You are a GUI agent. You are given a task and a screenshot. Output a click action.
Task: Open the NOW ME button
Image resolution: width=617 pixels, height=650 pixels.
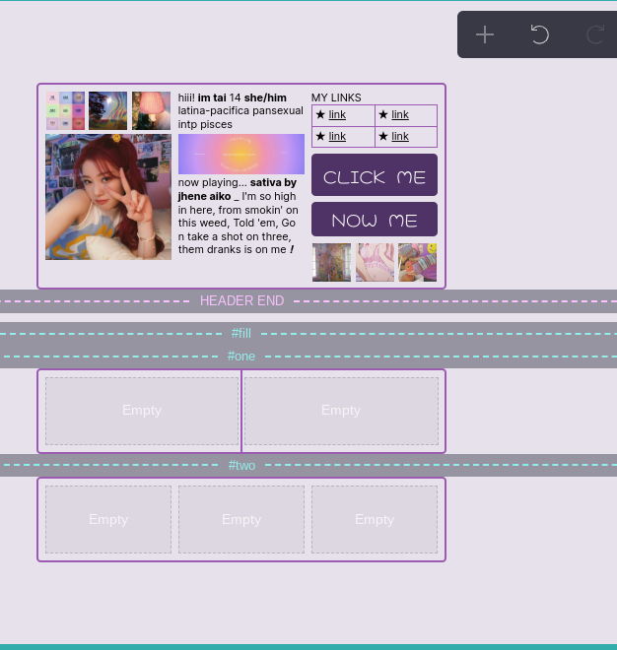tap(375, 220)
